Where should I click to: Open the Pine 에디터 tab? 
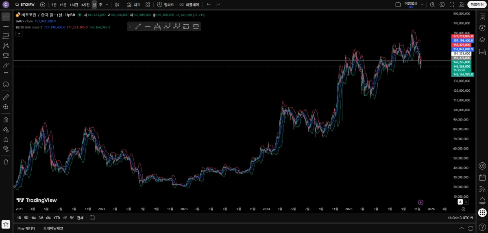click(x=26, y=229)
